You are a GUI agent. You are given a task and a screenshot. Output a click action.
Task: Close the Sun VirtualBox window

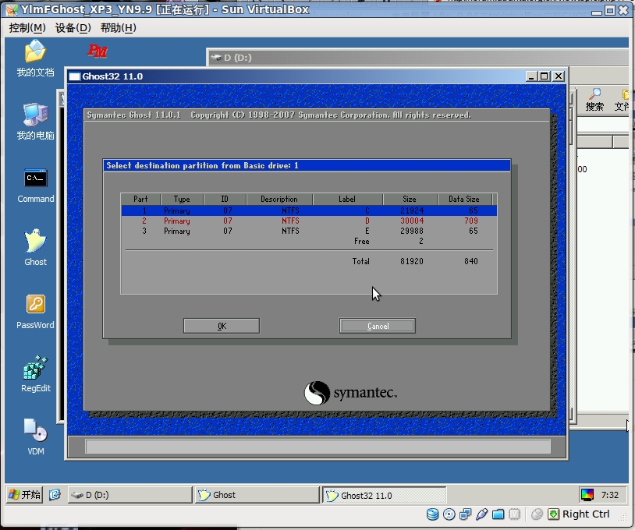point(623,10)
